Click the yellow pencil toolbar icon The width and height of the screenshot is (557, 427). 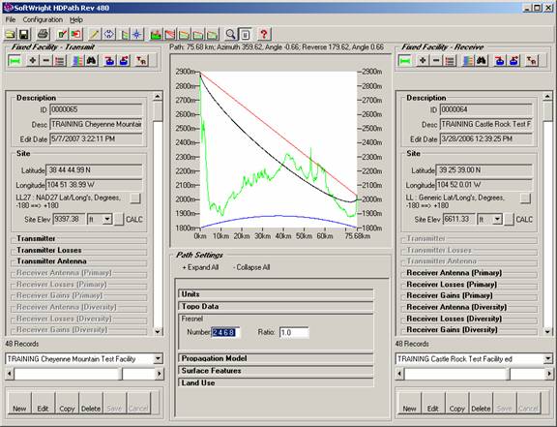coord(94,34)
